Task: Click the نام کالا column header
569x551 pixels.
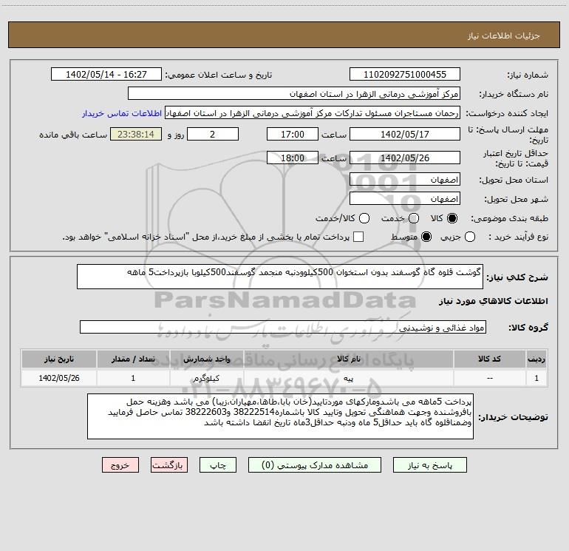Action: coord(348,359)
